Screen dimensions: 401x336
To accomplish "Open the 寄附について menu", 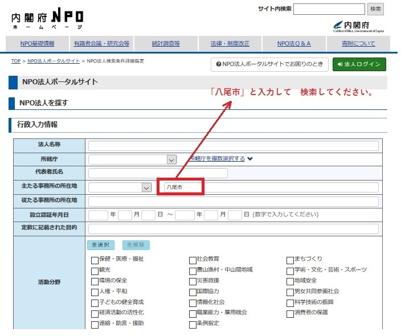I will click(x=358, y=43).
